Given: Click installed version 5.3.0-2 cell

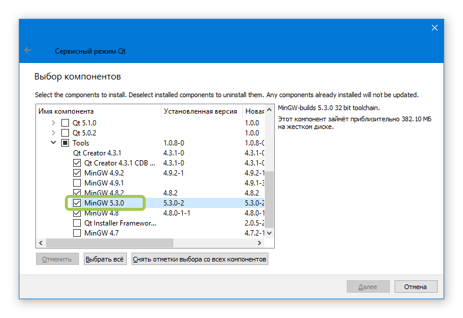Looking at the screenshot, I should pos(173,203).
